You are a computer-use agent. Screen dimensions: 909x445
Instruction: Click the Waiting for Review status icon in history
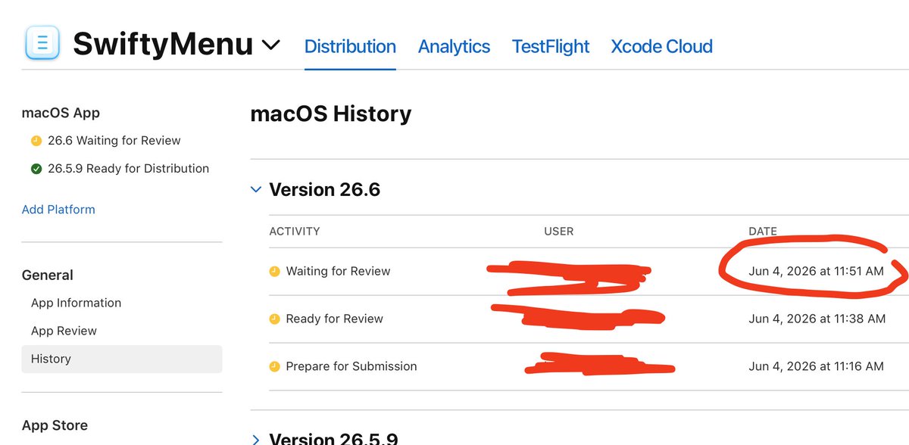click(274, 271)
